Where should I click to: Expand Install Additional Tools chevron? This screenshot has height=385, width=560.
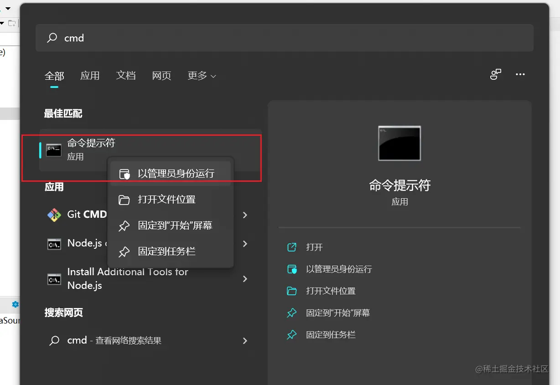[245, 279]
